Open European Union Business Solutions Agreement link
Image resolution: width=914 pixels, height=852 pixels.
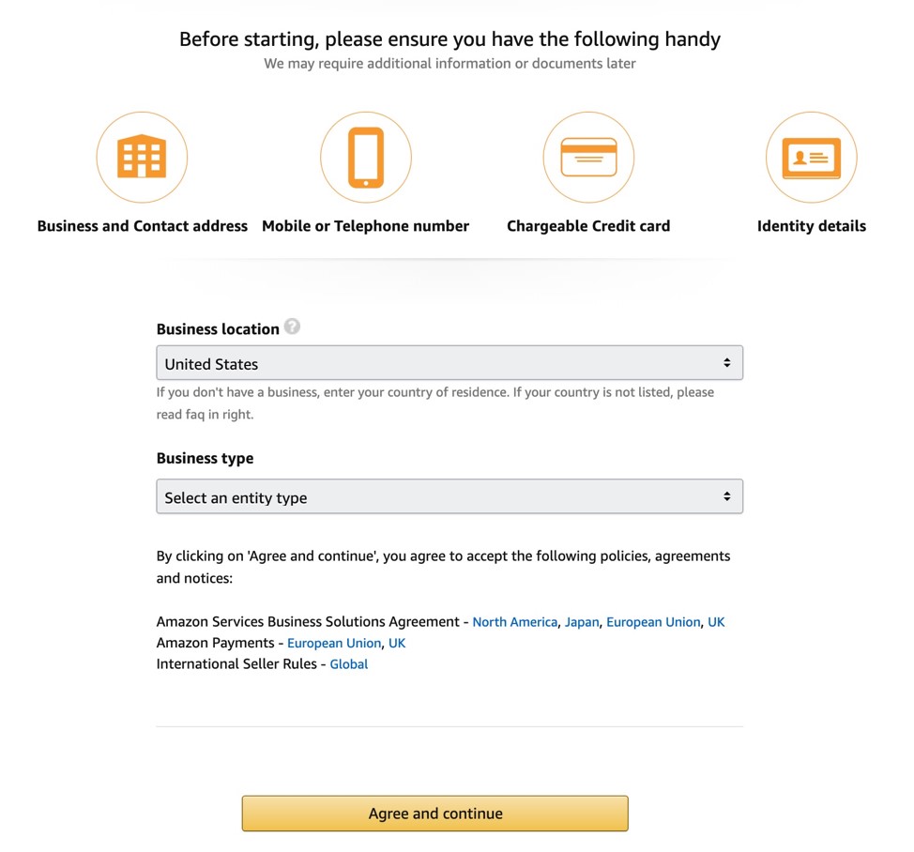[653, 622]
